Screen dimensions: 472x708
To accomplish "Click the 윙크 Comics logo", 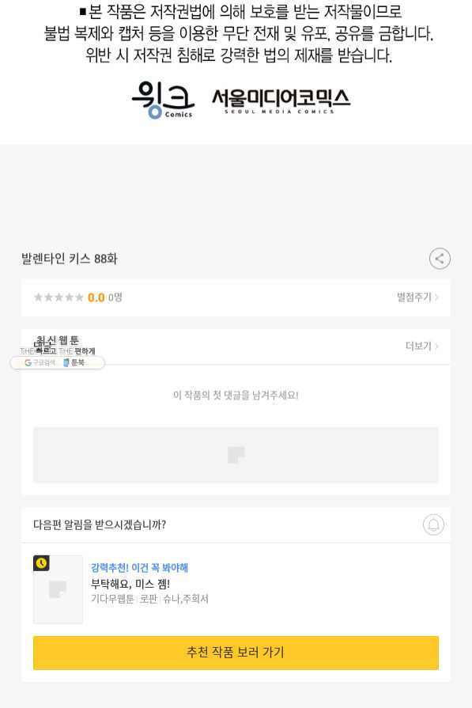I will coord(163,100).
